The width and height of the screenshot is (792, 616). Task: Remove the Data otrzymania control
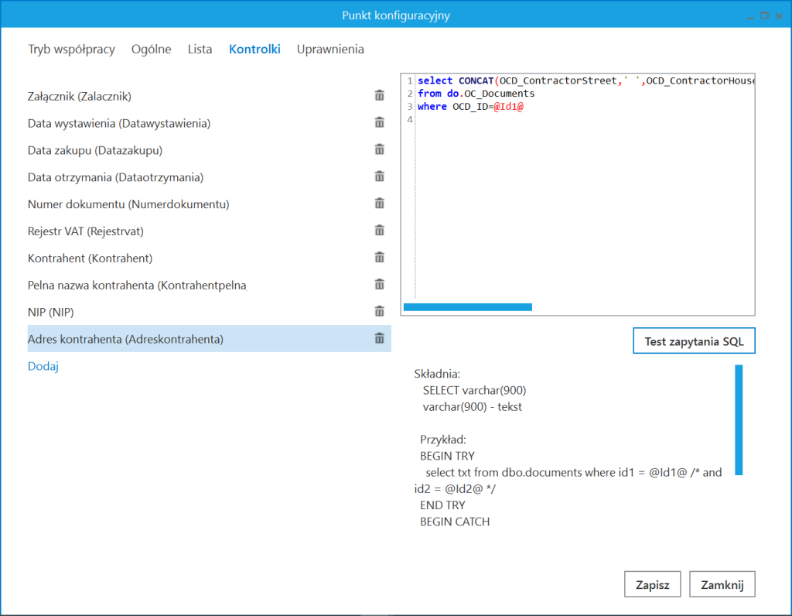point(378,176)
